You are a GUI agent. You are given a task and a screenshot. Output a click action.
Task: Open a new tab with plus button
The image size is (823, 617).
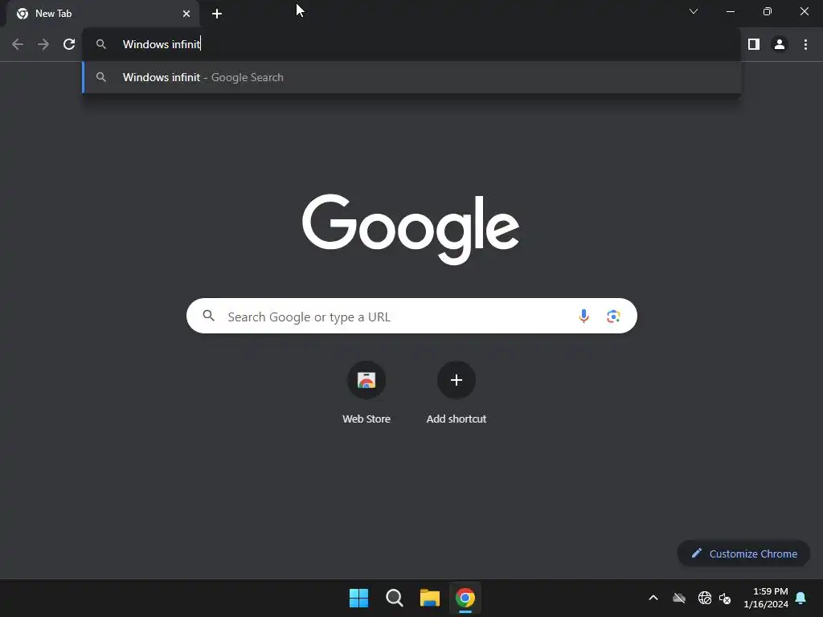point(217,14)
